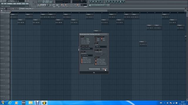Open the Windows Start button
This screenshot has height=105, width=188.
coord(3,103)
